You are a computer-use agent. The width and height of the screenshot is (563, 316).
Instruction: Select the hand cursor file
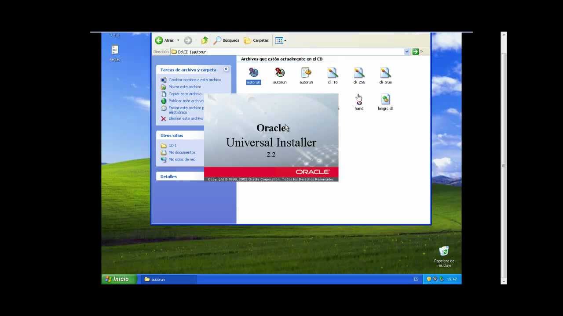tap(359, 102)
